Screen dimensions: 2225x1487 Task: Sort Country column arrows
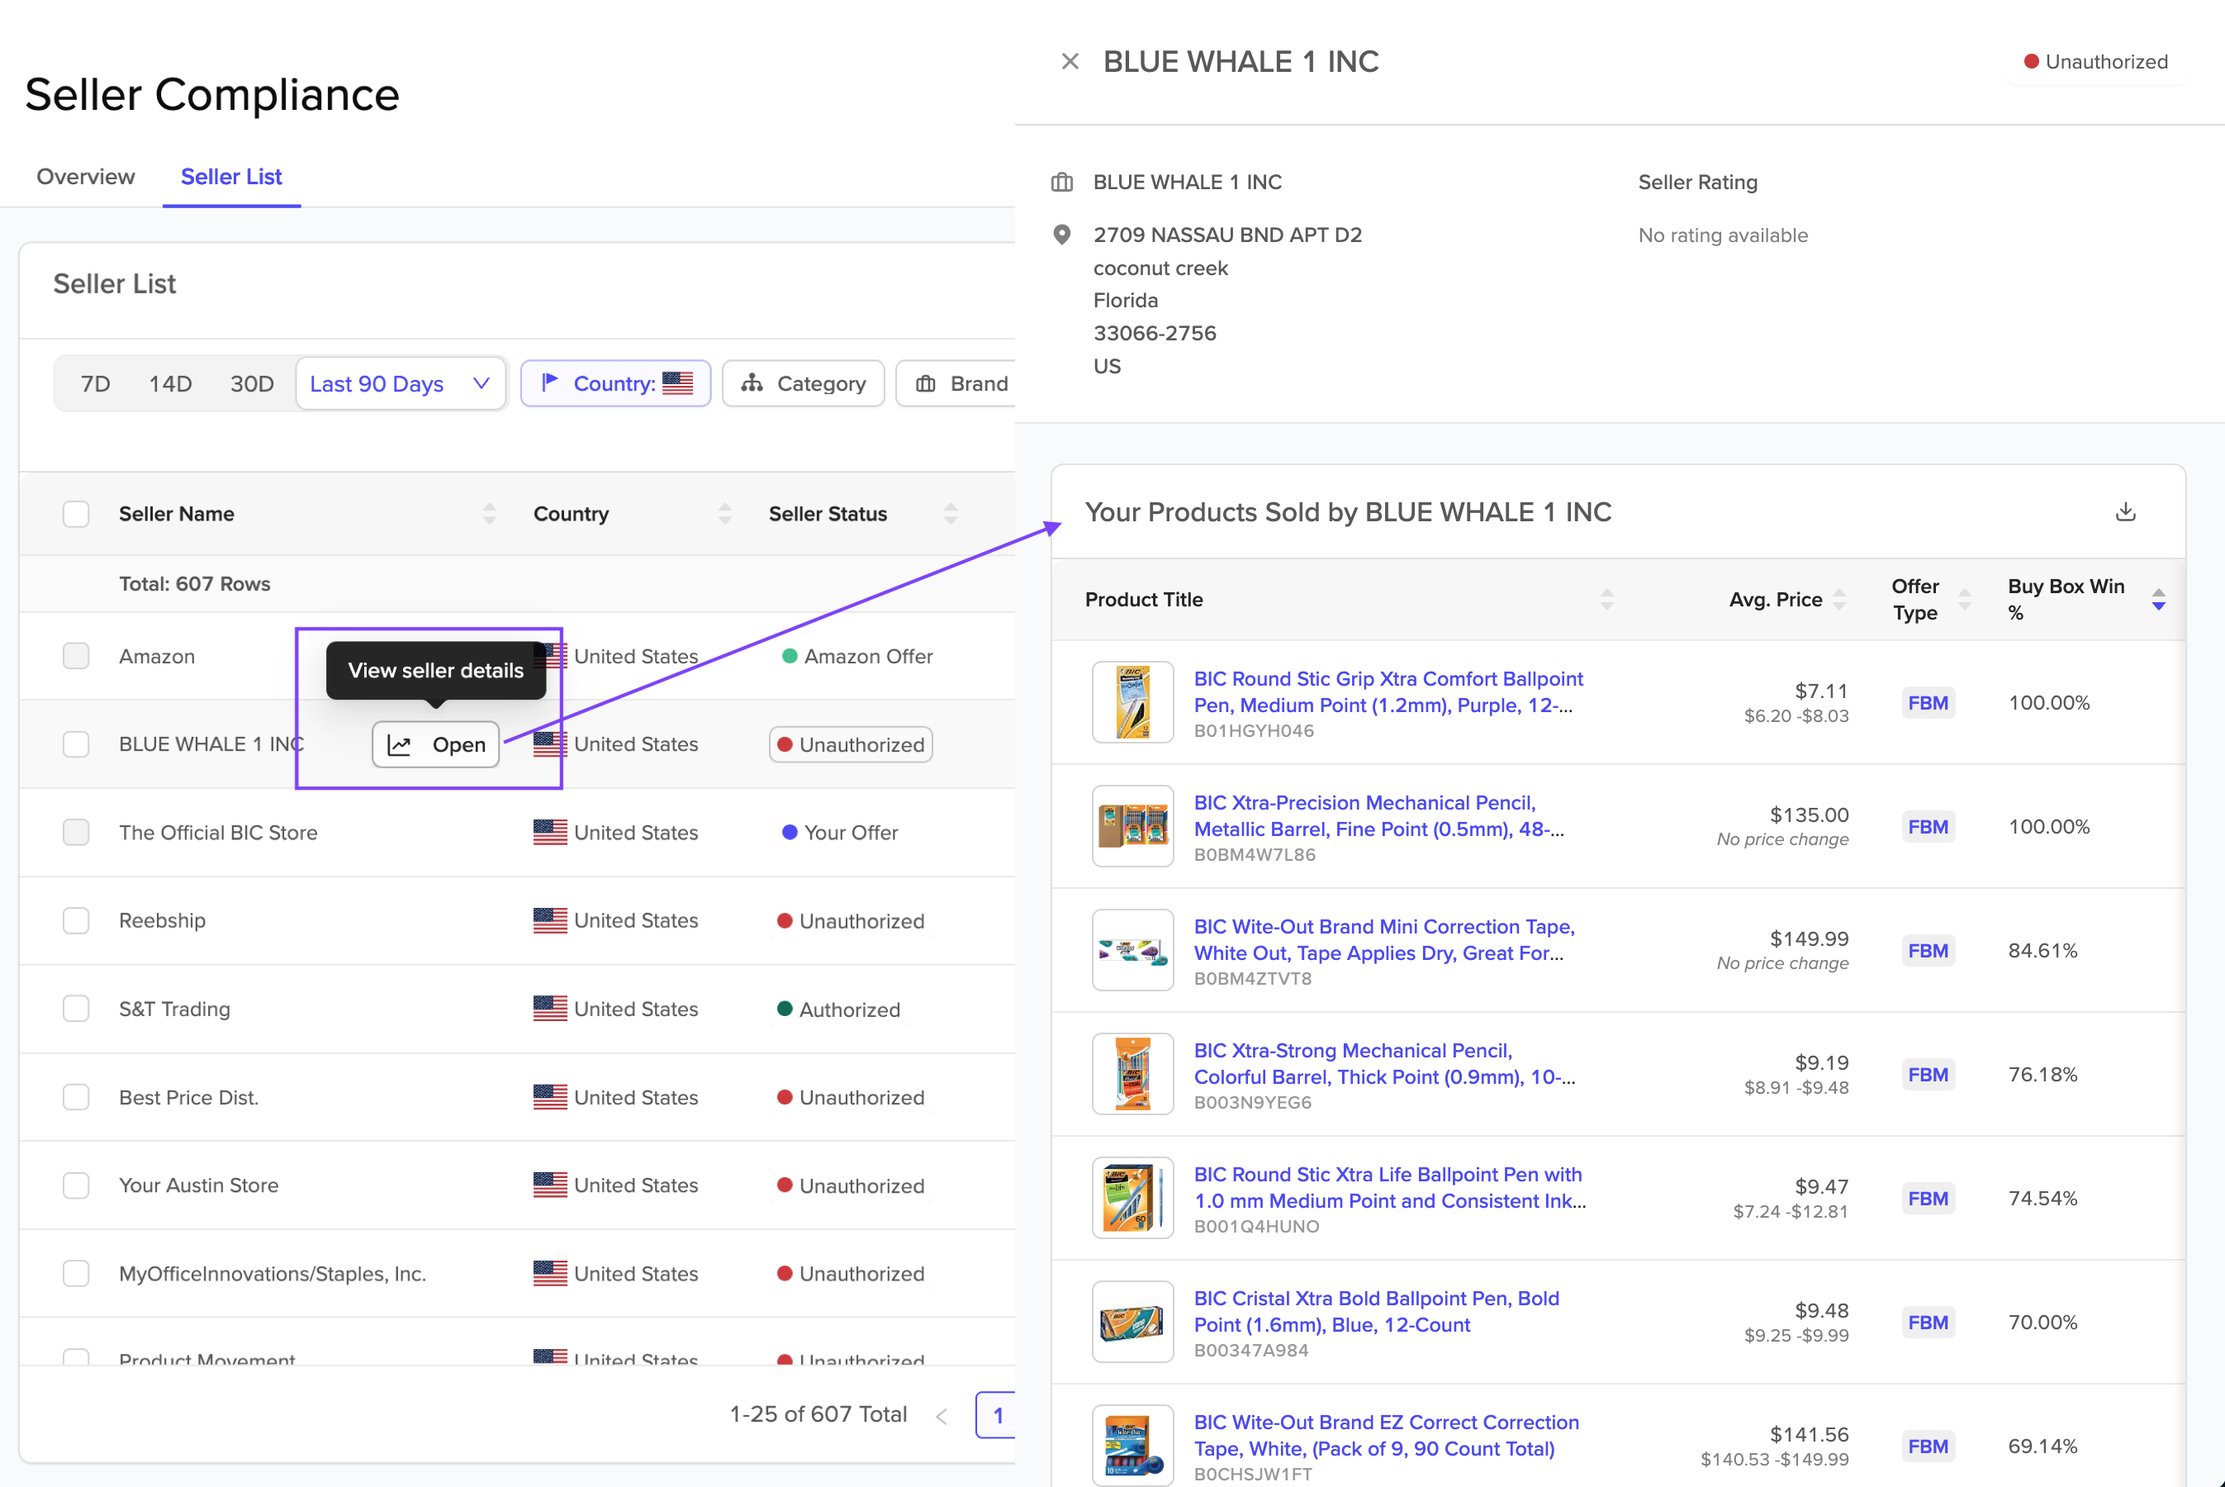(725, 514)
